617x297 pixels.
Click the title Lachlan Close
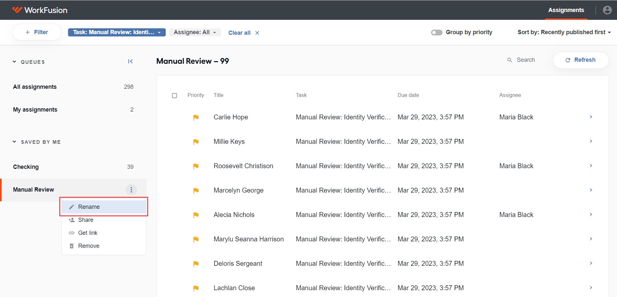click(234, 288)
